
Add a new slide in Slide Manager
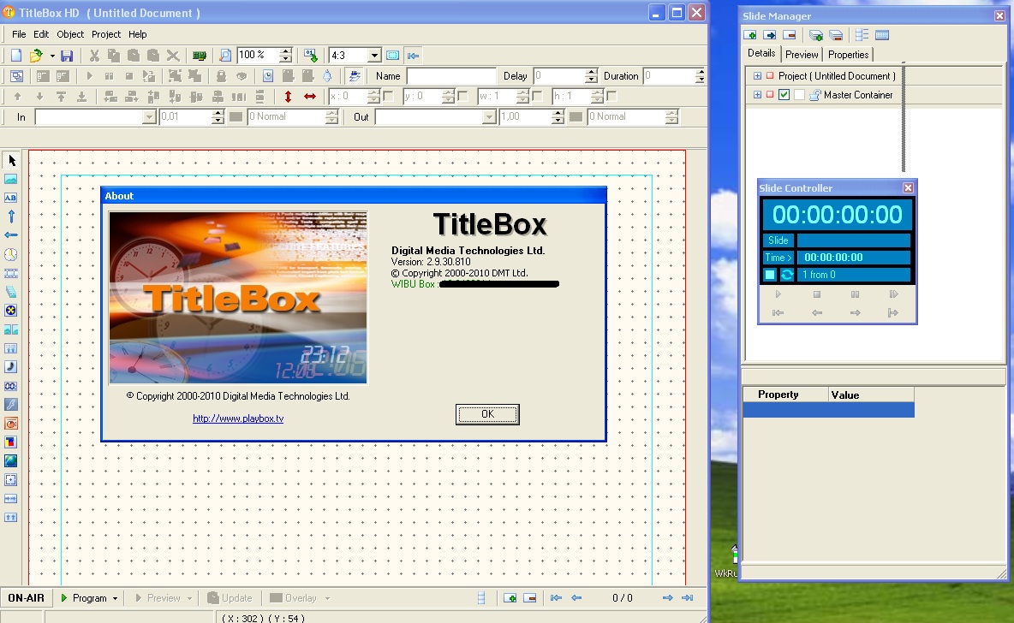pyautogui.click(x=750, y=35)
